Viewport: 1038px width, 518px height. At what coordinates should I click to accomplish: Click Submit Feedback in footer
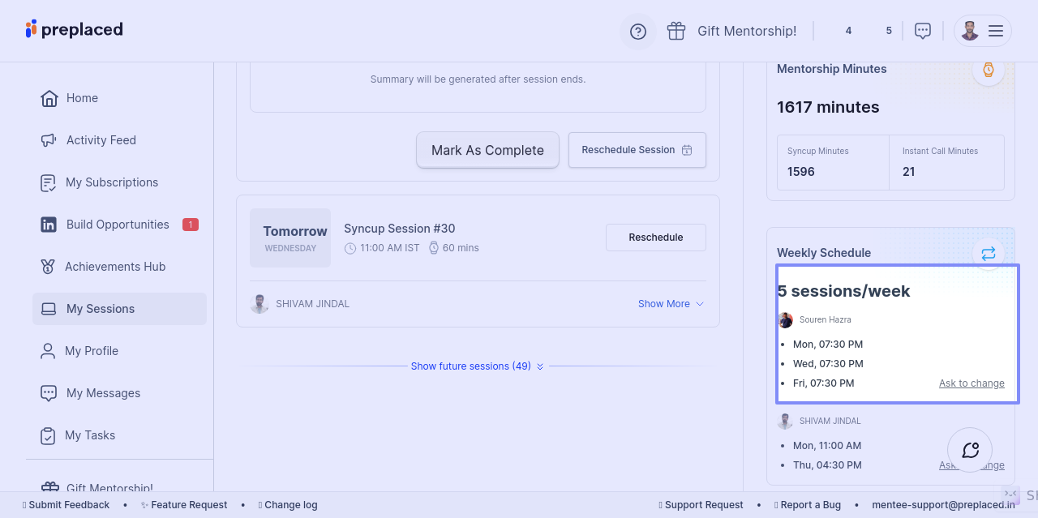pyautogui.click(x=69, y=505)
